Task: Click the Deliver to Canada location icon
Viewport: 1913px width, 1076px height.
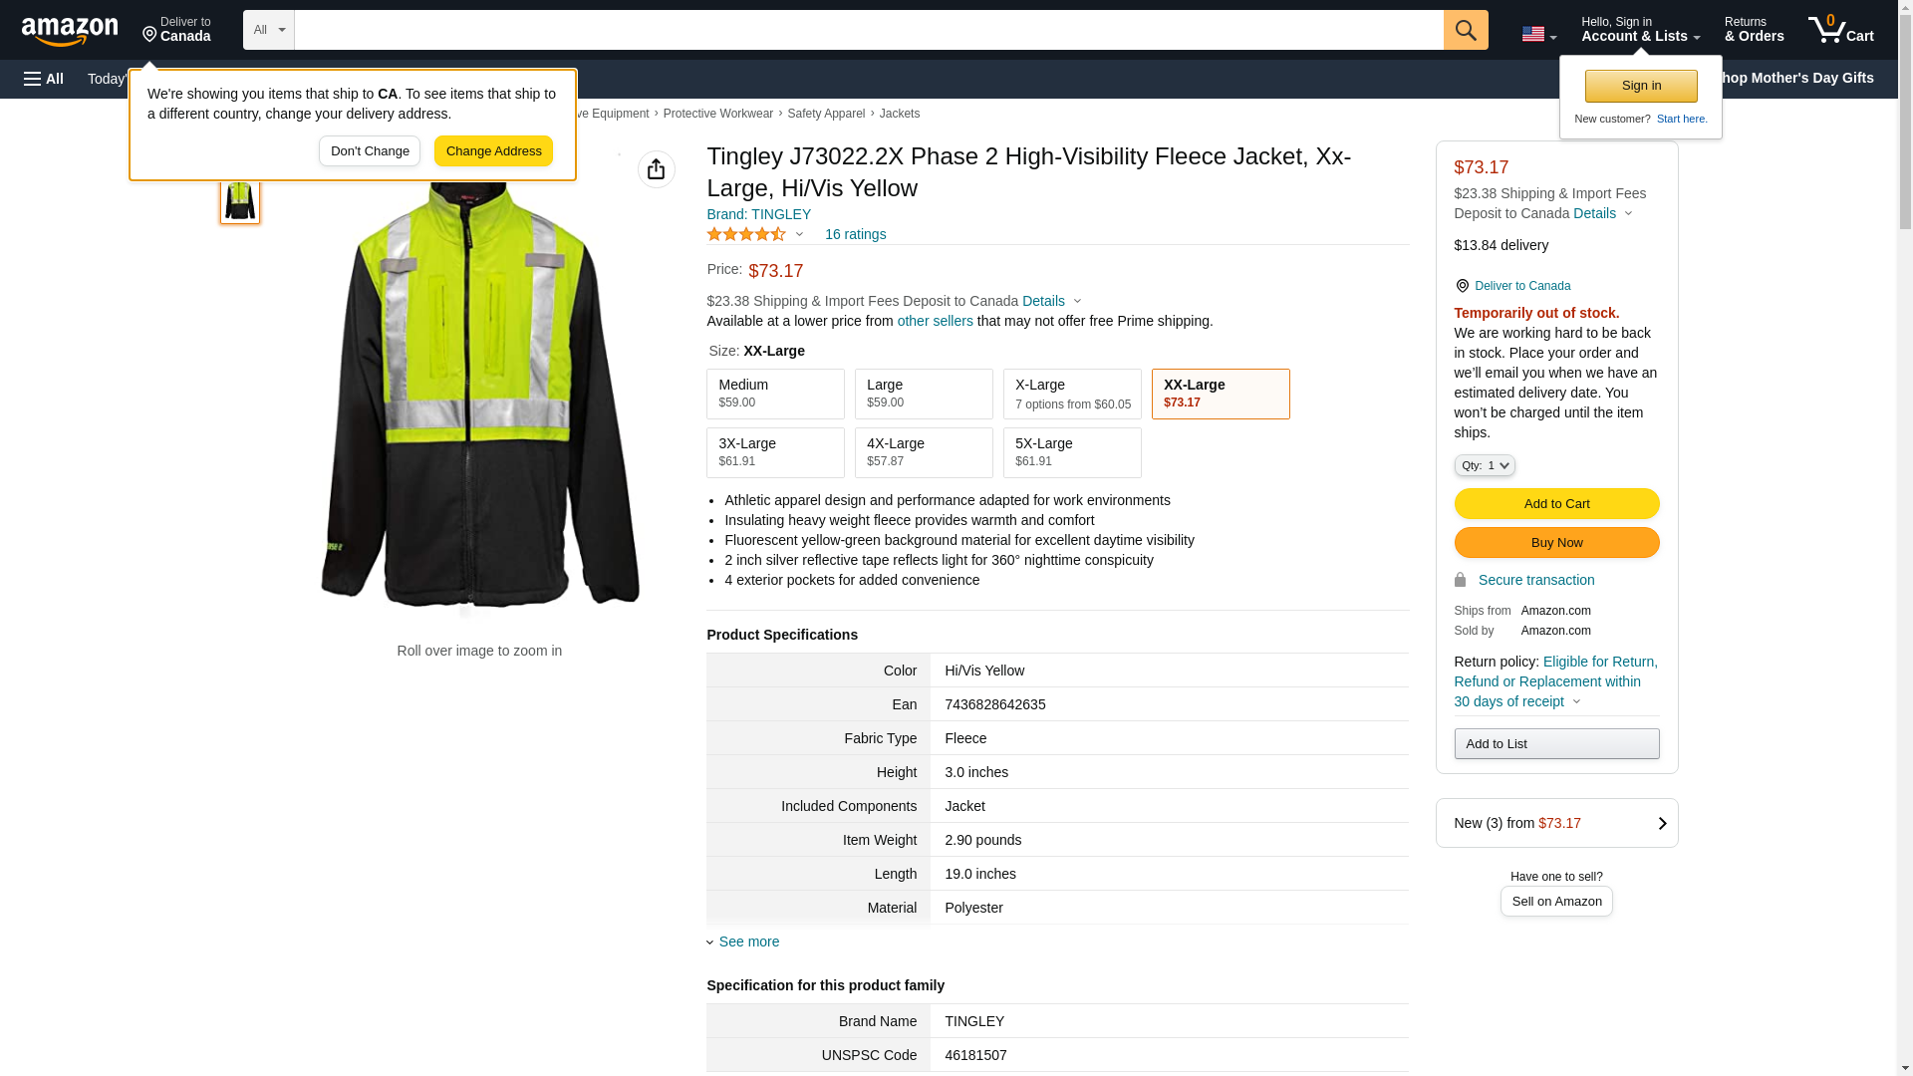Action: coord(149,36)
